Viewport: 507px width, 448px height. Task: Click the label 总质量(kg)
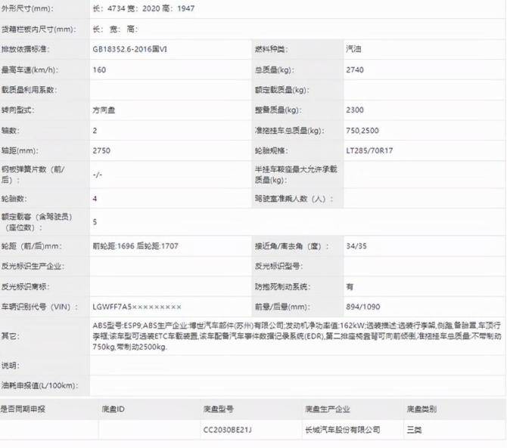point(275,70)
